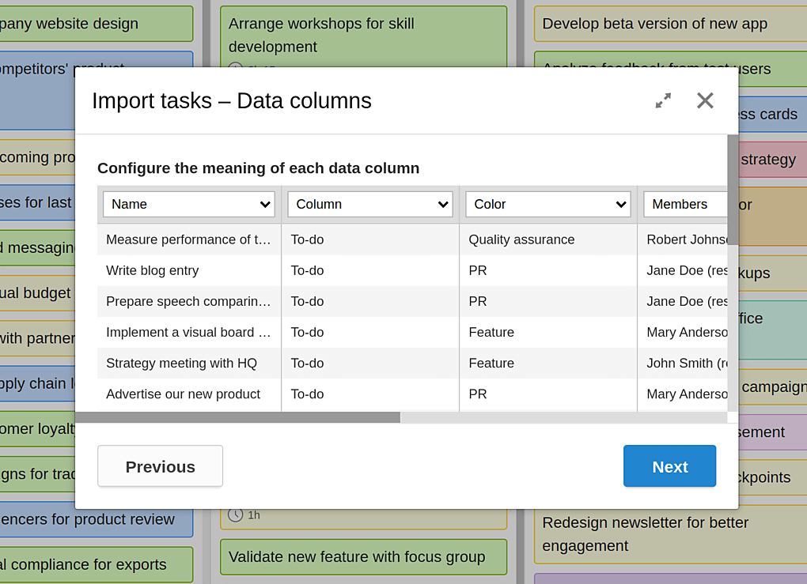Click the 'Strategy meeting with HQ' cell
The image size is (807, 584).
pyautogui.click(x=181, y=364)
